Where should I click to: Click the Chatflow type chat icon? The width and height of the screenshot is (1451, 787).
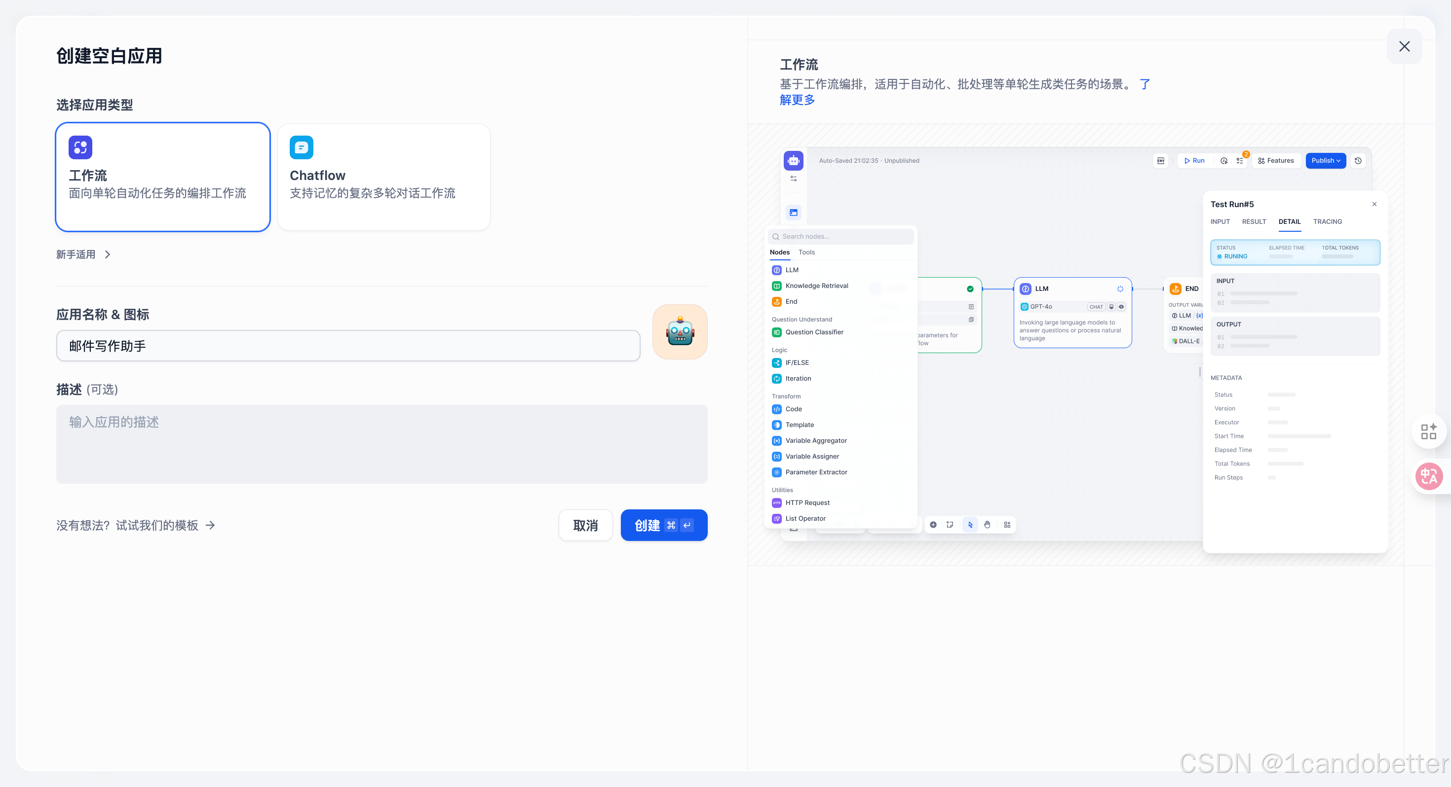pos(302,147)
